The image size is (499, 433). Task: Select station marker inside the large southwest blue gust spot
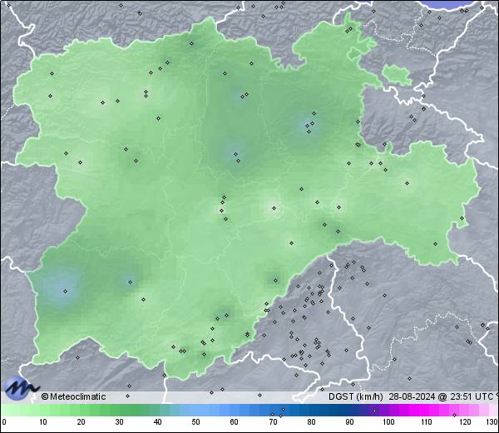point(65,291)
